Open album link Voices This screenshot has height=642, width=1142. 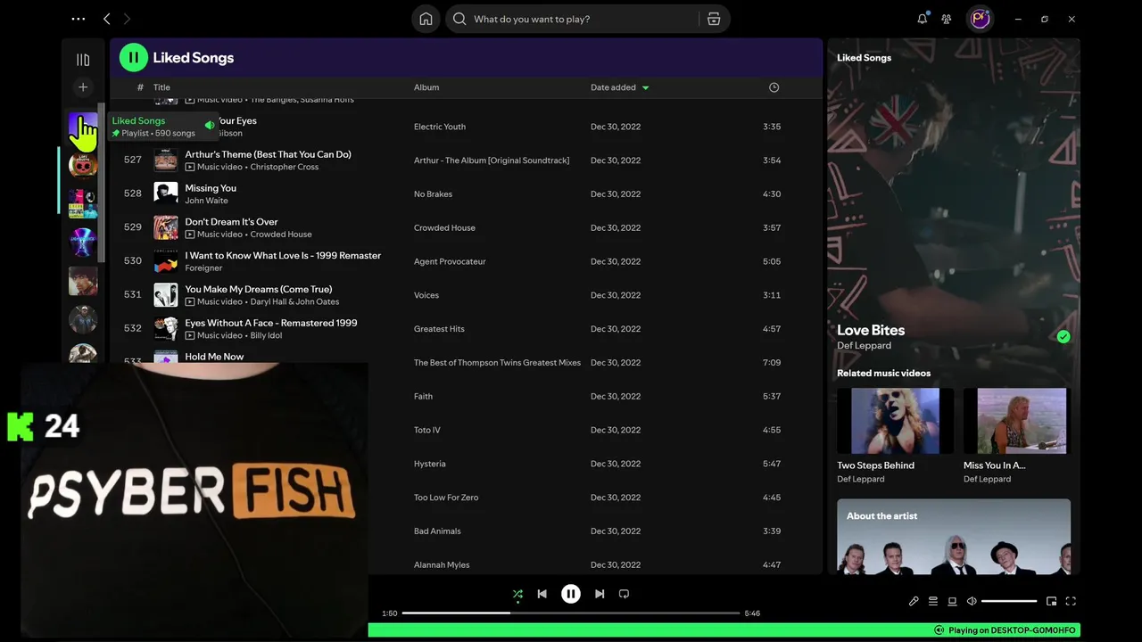click(x=426, y=295)
